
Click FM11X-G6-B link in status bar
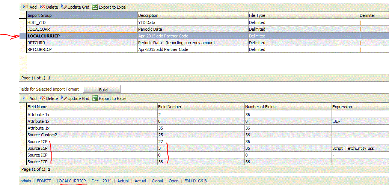click(x=196, y=181)
